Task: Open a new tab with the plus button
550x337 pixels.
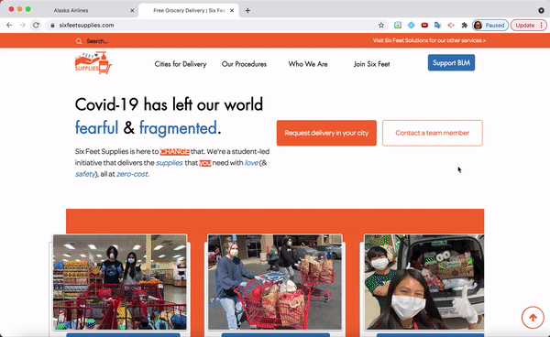Action: (247, 10)
